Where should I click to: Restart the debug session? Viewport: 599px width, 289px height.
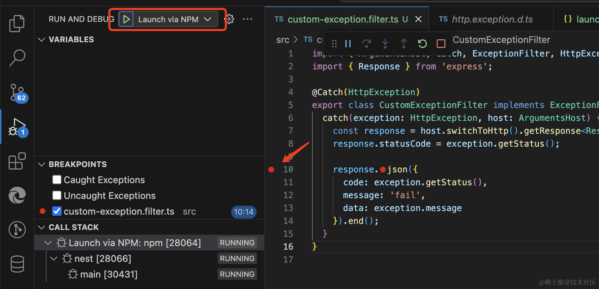(x=422, y=44)
